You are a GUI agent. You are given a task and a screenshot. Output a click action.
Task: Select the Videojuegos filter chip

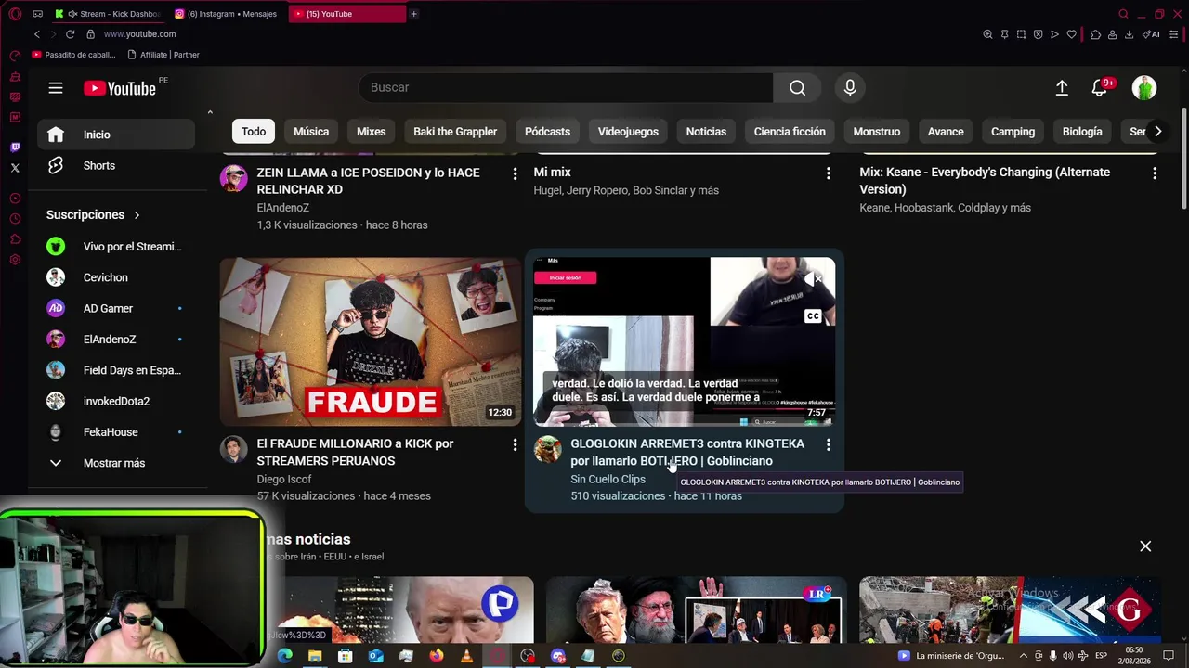[x=628, y=132]
